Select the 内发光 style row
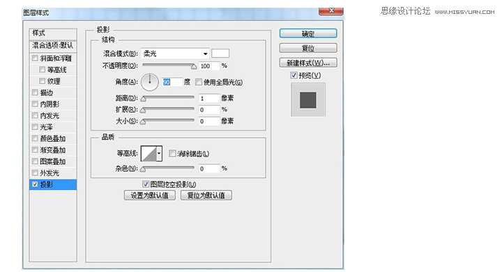 53,115
